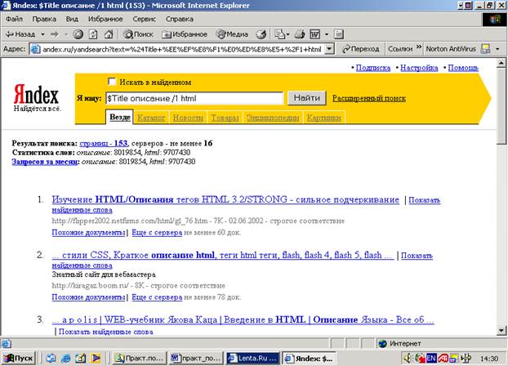Open the Search (Поиск) toolbar panel
This screenshot has width=508, height=366.
point(138,34)
